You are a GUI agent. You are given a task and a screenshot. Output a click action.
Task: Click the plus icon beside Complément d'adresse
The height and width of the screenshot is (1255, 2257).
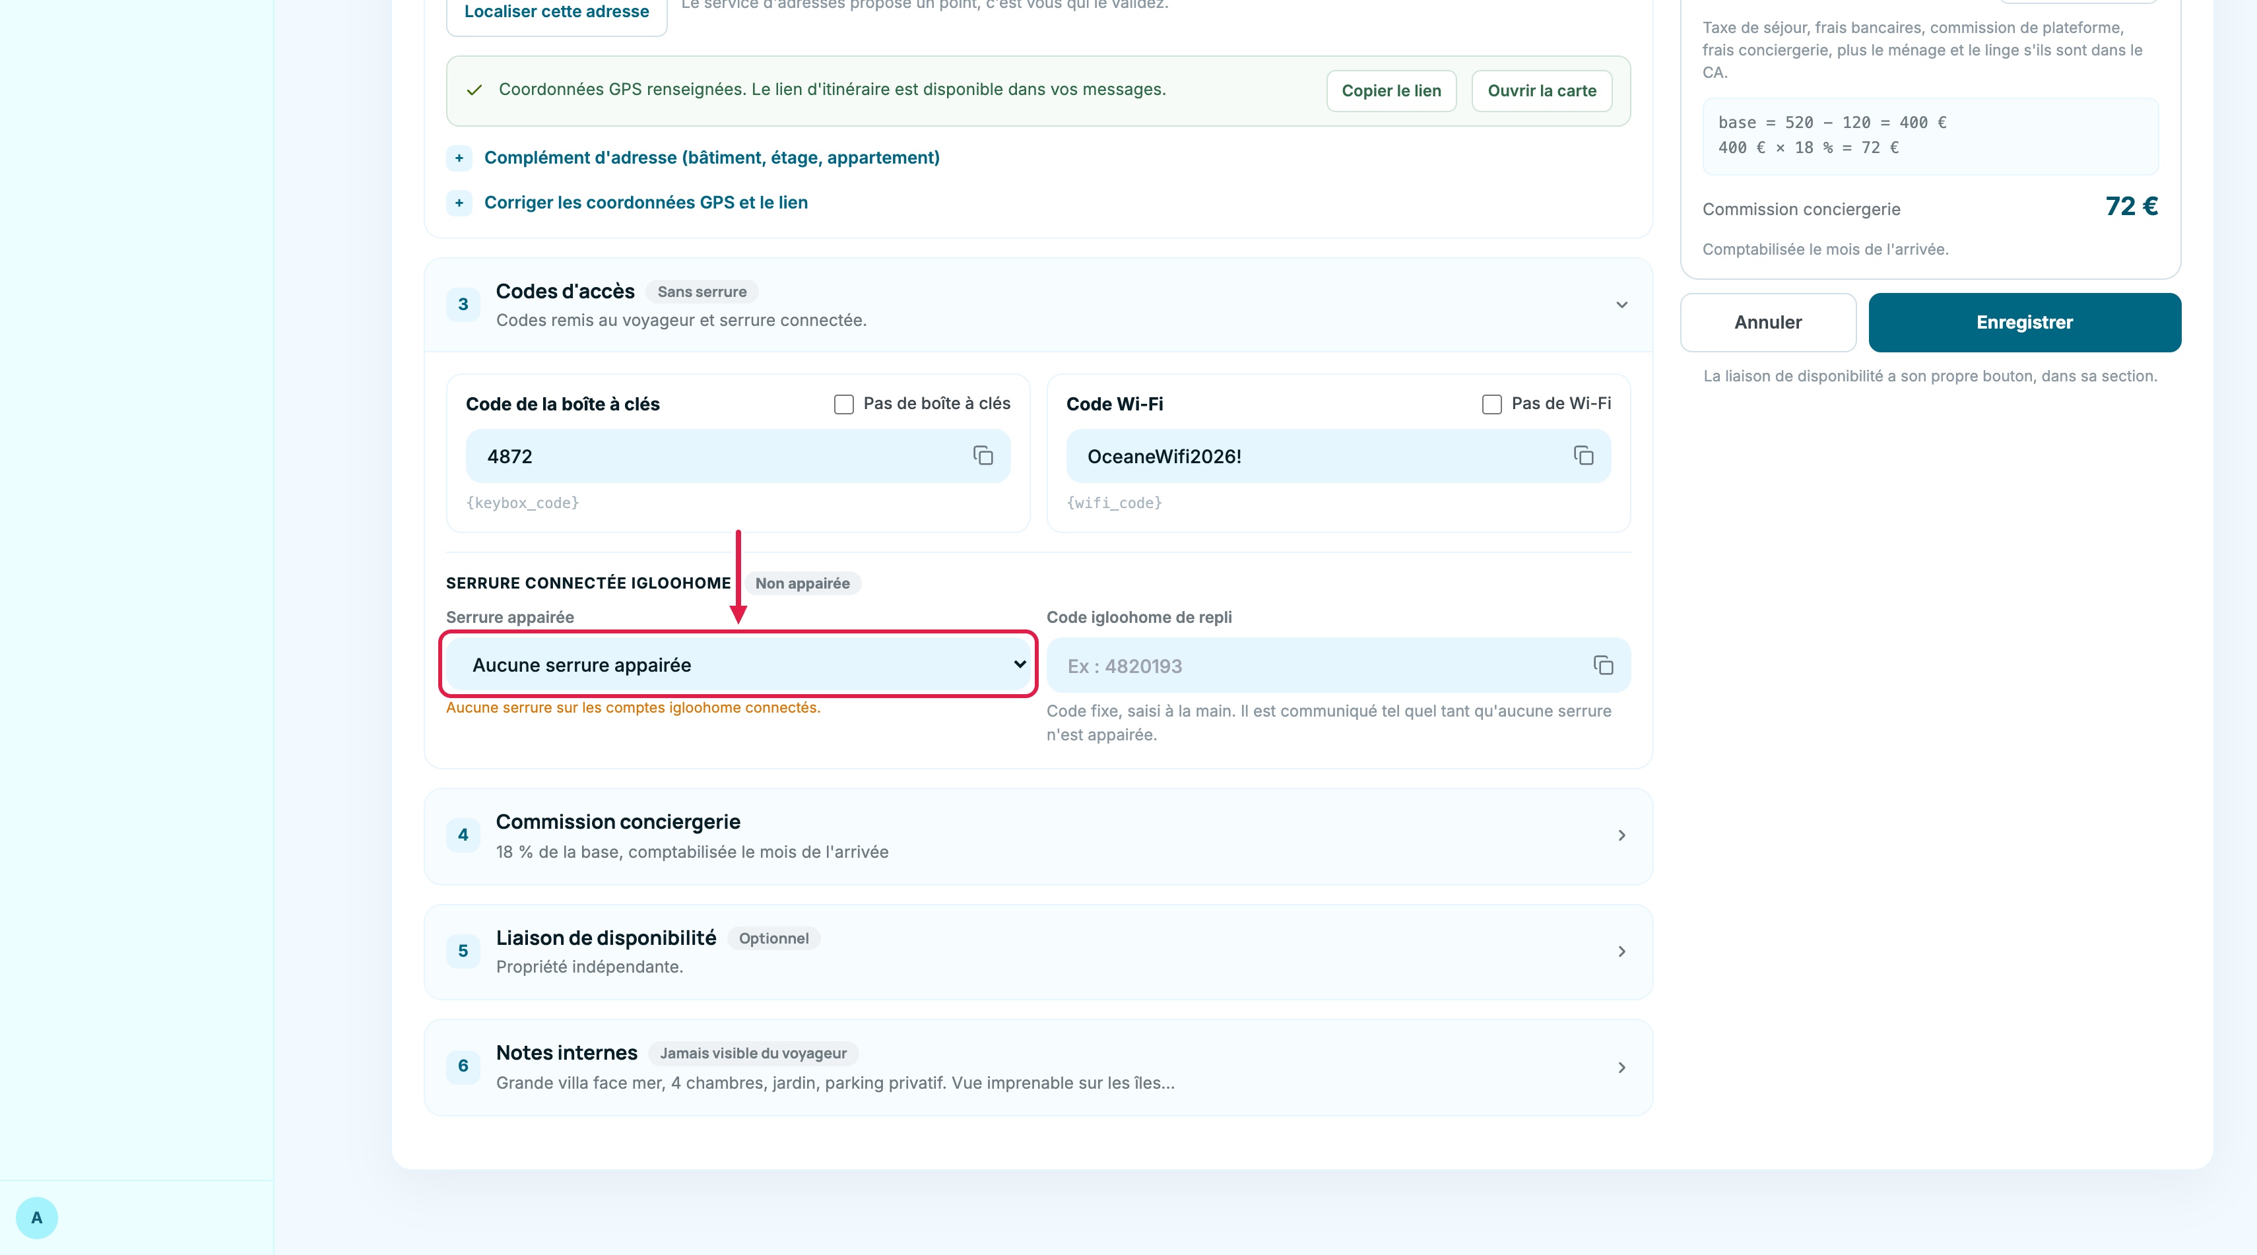(459, 158)
